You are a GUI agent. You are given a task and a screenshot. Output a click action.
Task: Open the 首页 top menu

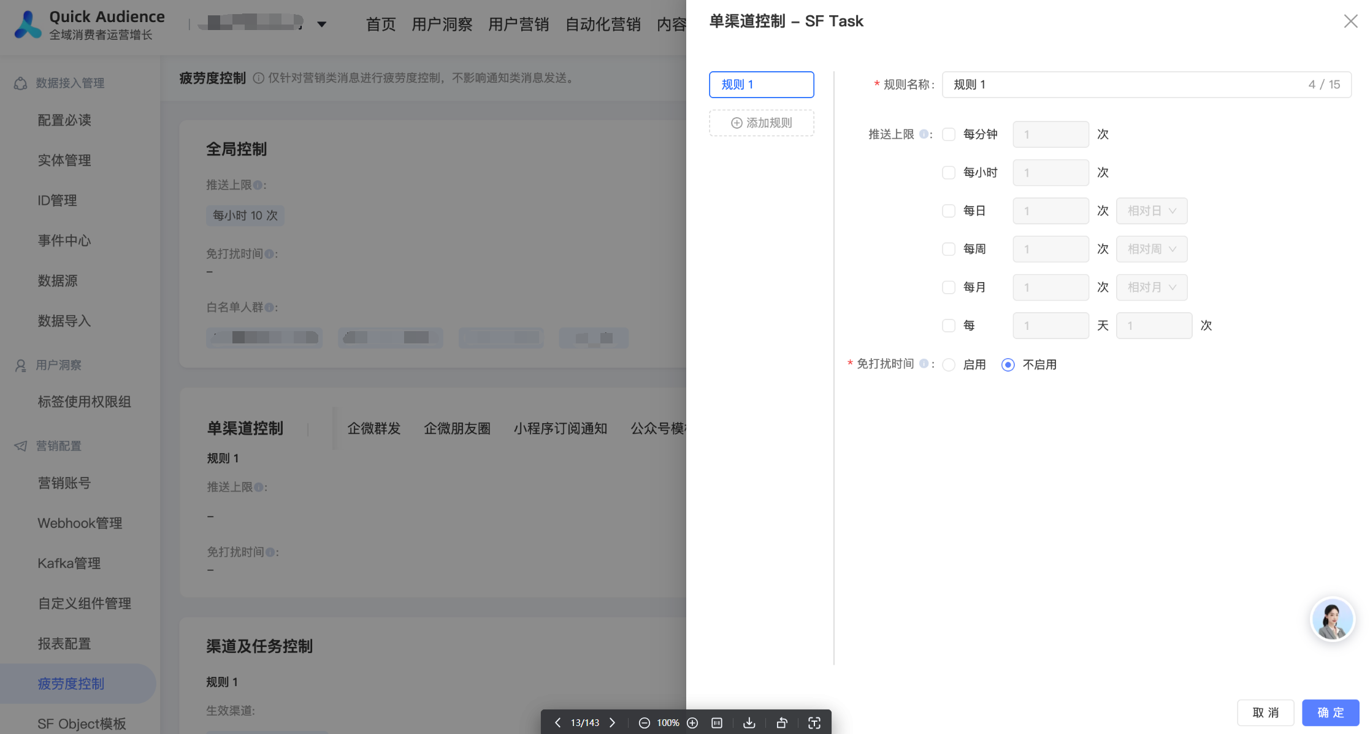(381, 25)
